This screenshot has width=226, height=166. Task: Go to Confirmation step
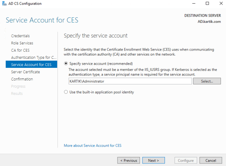pyautogui.click(x=22, y=79)
